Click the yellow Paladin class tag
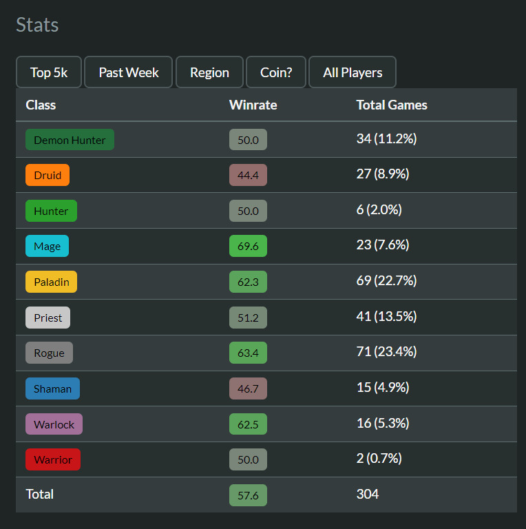Viewport: 526px width, 529px height. click(x=51, y=282)
